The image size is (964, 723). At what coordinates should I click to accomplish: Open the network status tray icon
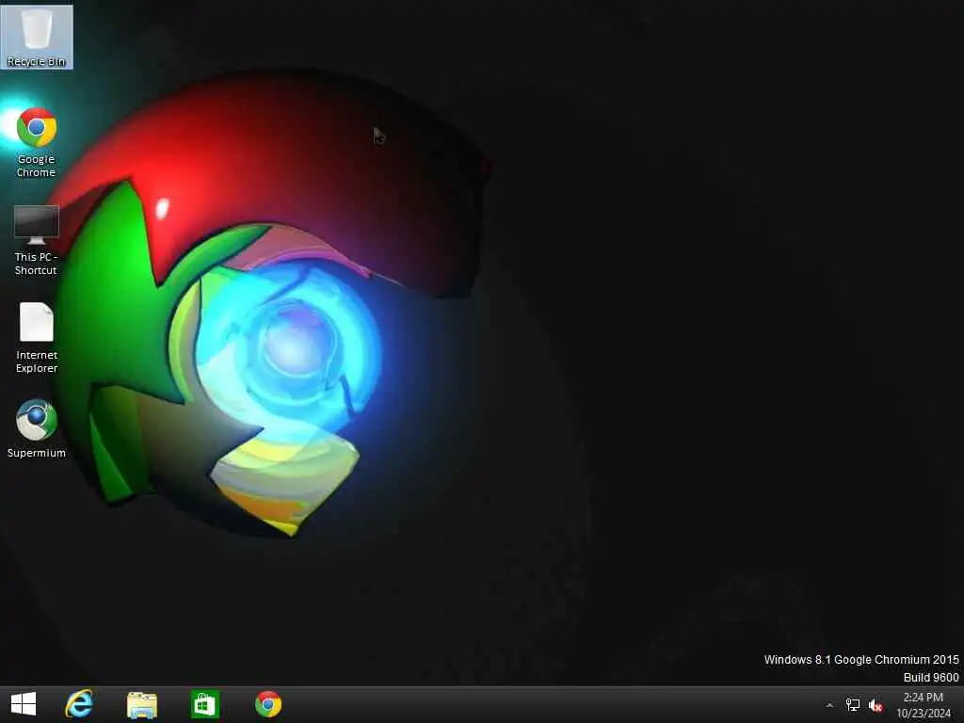853,705
